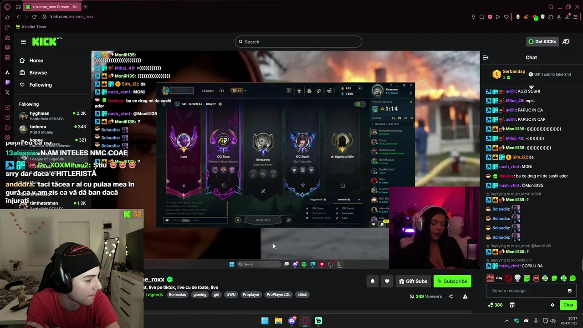Reload the page in browser toolbar
Viewport: 583px width, 328px height.
click(34, 17)
